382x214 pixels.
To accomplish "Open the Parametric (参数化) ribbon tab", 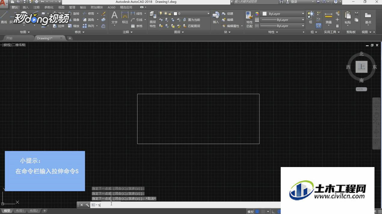I will tap(49, 7).
